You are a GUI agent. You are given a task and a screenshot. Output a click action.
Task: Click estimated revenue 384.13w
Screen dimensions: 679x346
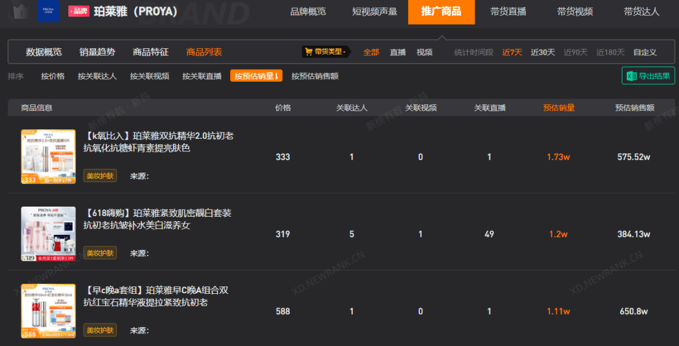634,234
